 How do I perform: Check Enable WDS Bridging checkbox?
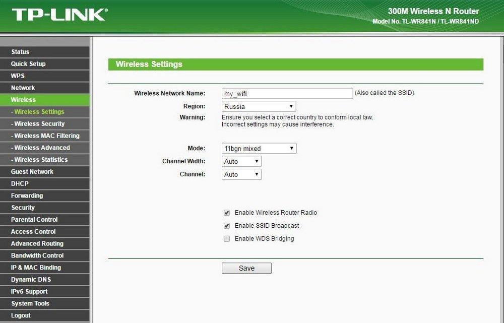[x=227, y=239]
